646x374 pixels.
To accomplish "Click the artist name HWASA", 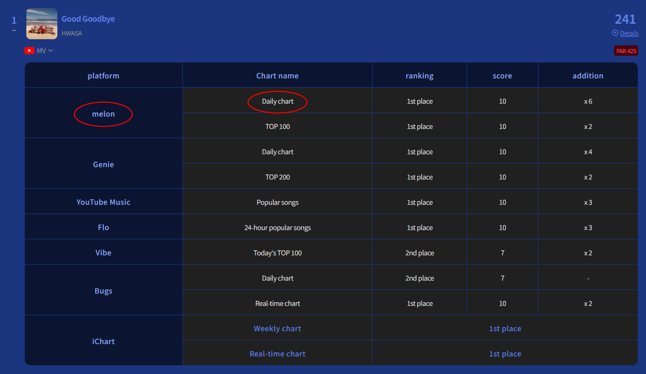I will click(72, 34).
